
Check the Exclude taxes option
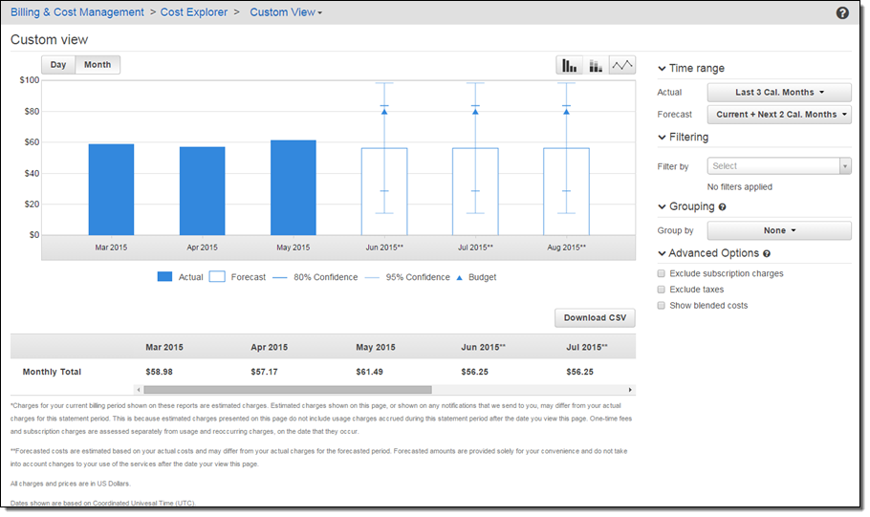coord(661,290)
